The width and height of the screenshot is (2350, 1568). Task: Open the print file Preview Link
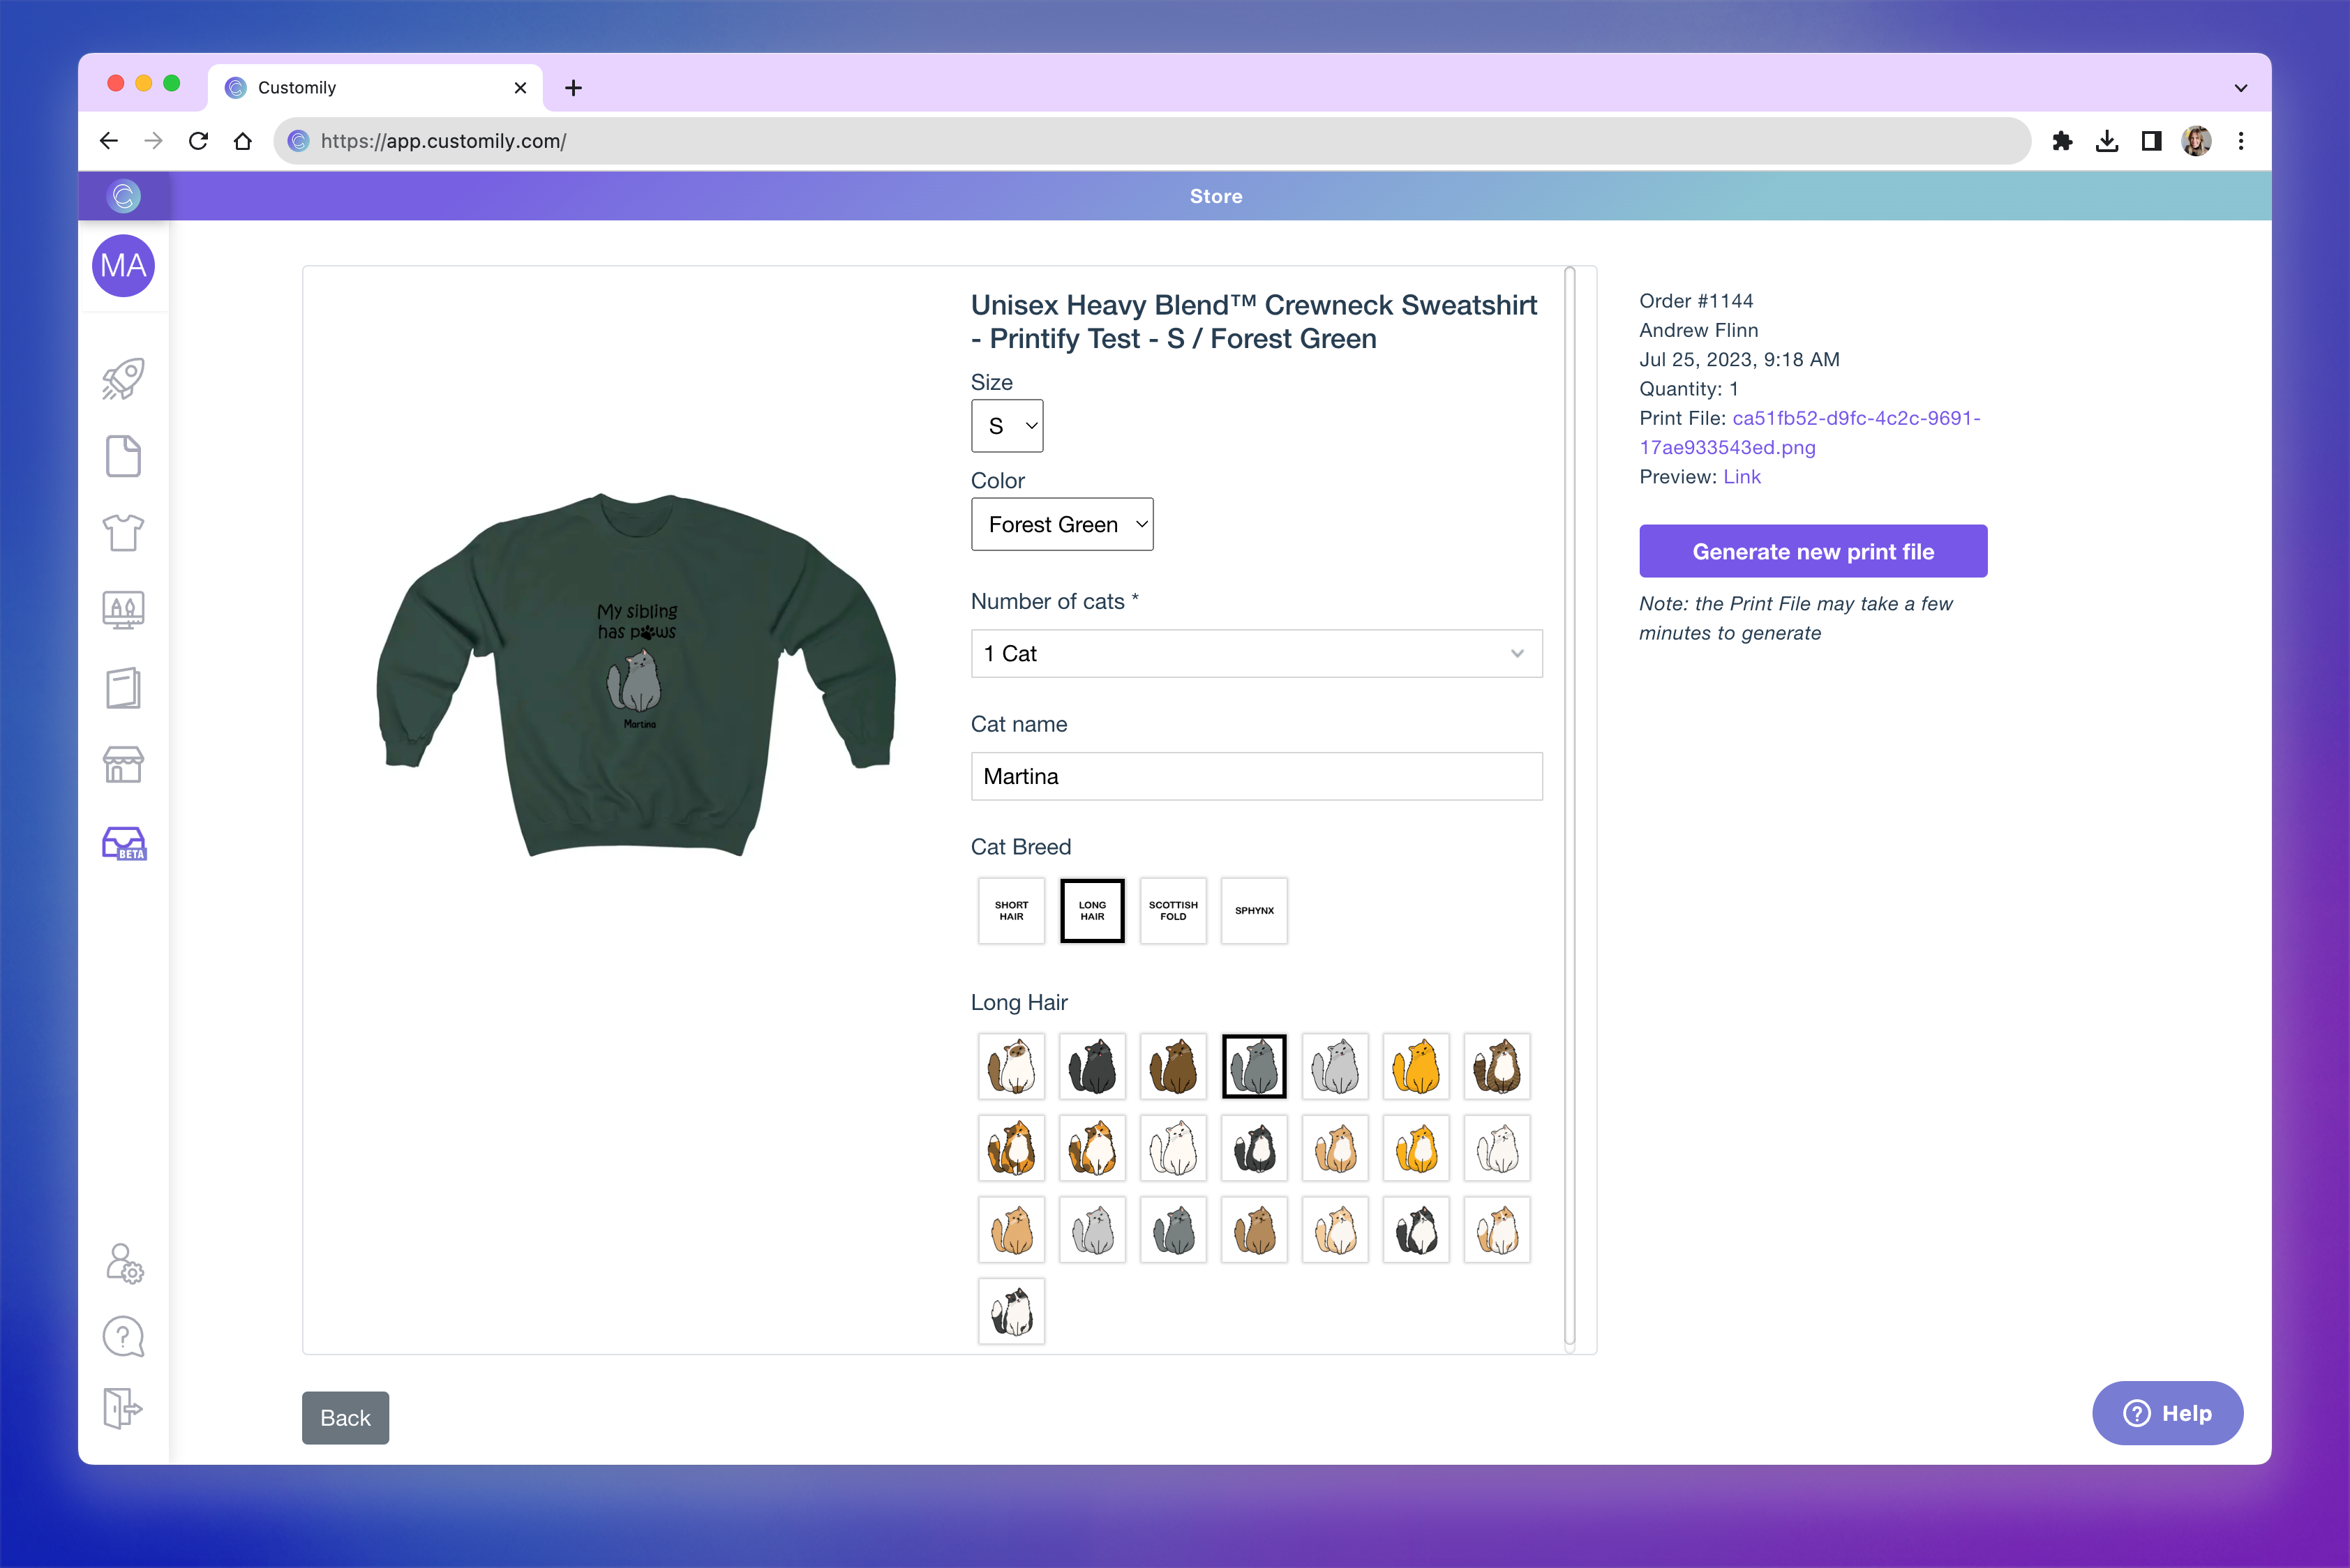click(1742, 477)
